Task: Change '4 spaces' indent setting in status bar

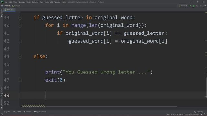Action: click(180, 115)
